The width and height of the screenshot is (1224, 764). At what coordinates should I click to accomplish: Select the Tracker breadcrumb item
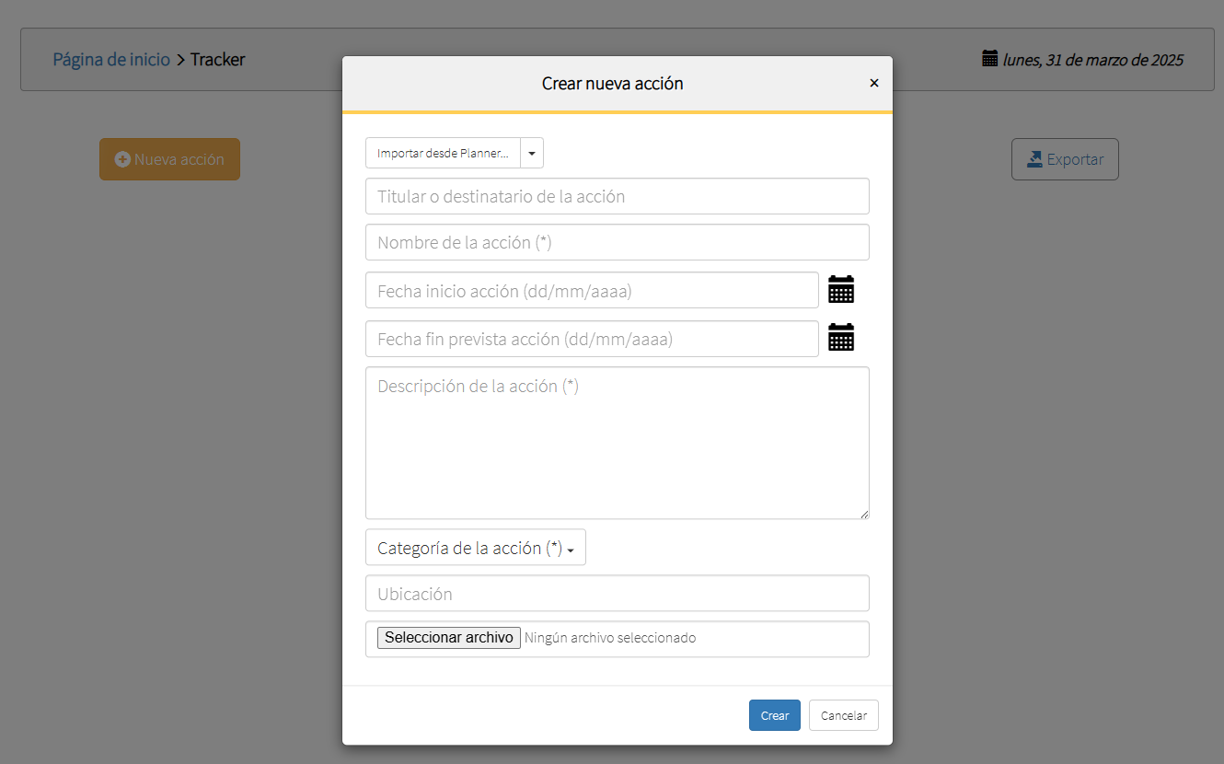(x=218, y=60)
